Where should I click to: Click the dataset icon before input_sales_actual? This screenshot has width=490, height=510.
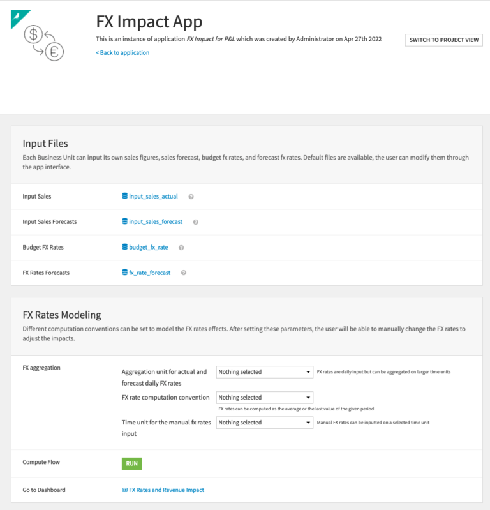tap(124, 196)
